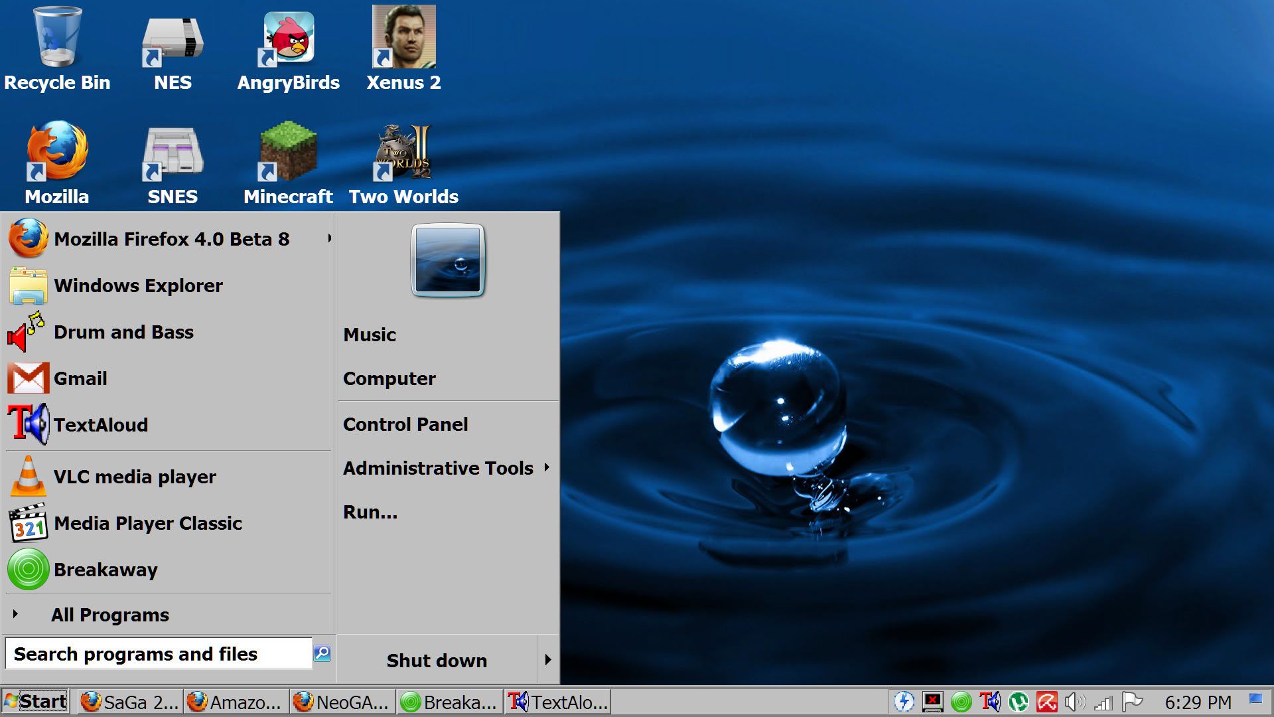Switch to the NeoGA... Firefox taskbar window

(342, 702)
